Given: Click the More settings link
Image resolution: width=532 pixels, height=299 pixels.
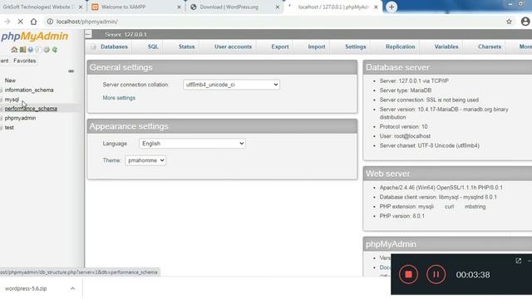Looking at the screenshot, I should point(119,98).
